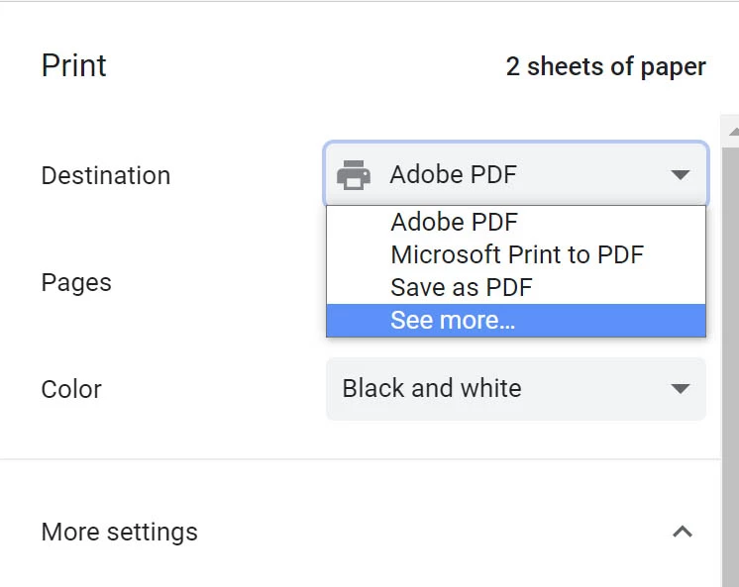Click the Destination dropdown arrow
Screen dimensions: 739x587
click(680, 175)
